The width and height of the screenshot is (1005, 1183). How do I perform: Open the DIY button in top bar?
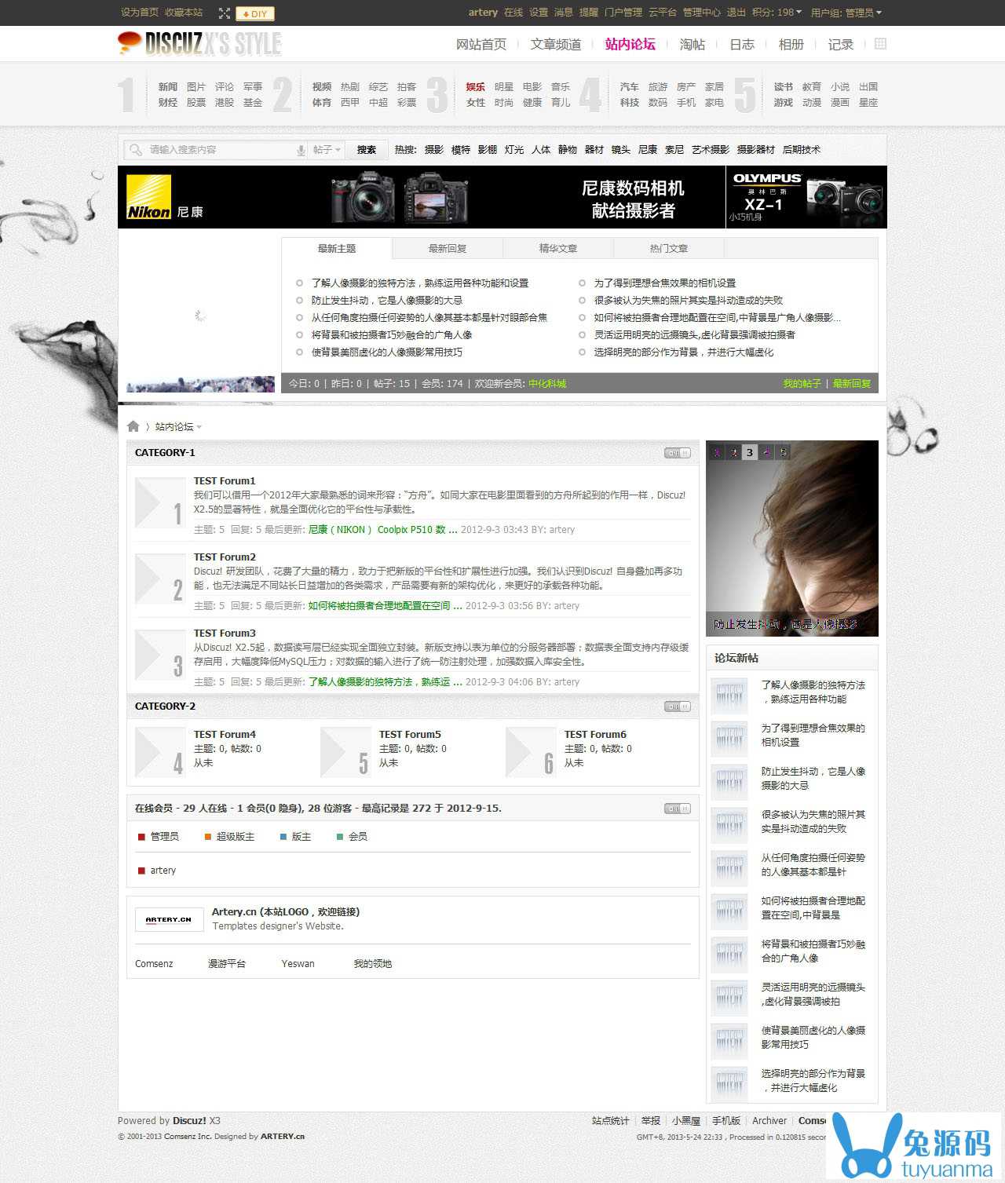tap(255, 13)
